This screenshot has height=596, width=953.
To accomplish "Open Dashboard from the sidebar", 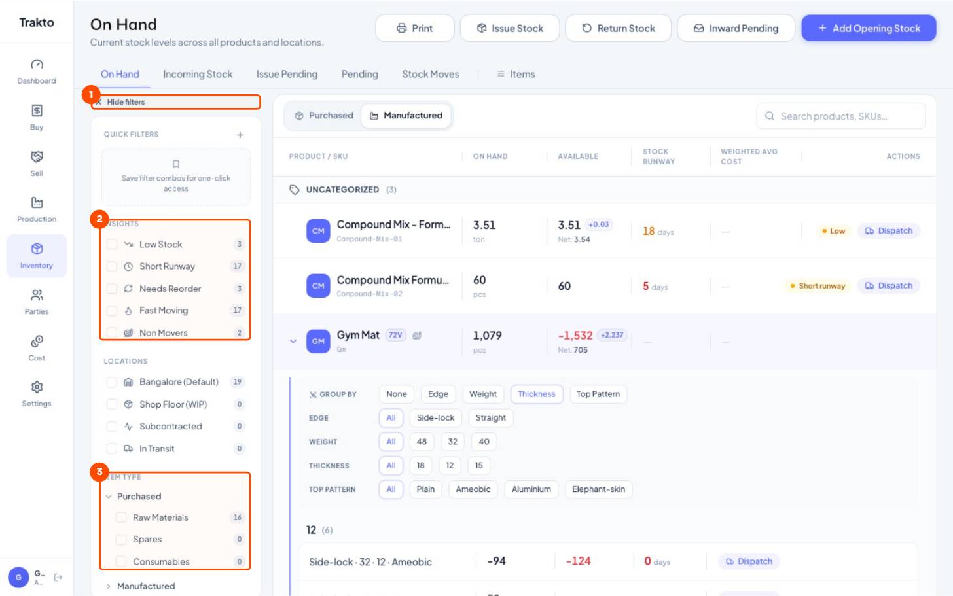I will coord(37,71).
